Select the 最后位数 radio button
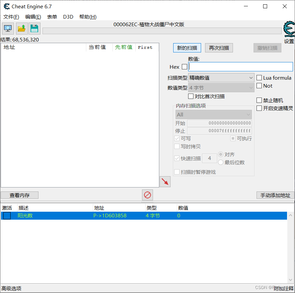This screenshot has height=293, width=295. click(x=221, y=162)
